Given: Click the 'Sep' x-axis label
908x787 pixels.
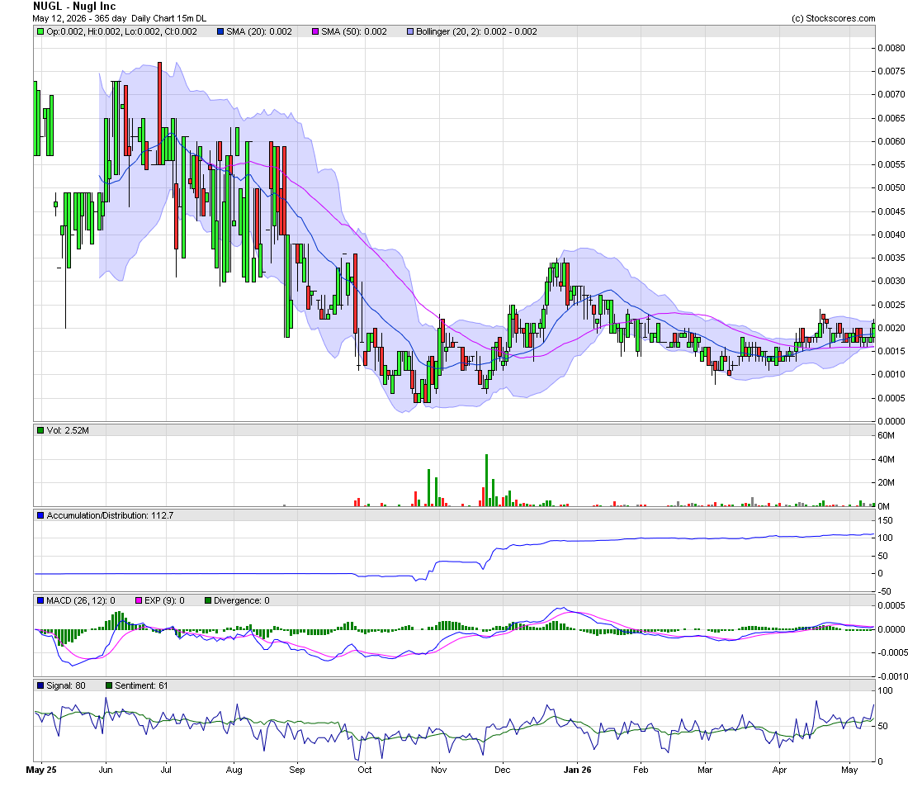Looking at the screenshot, I should pos(297,770).
